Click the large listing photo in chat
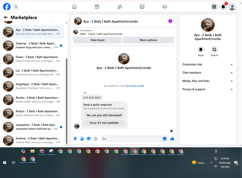Image resolution: width=242 pixels, height=178 pixels. click(124, 59)
